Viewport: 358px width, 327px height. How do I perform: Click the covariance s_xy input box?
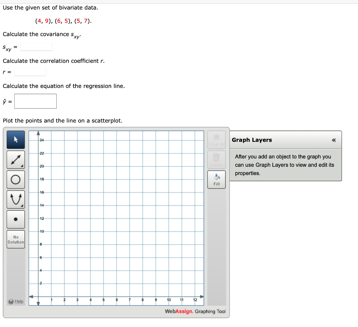(x=36, y=47)
